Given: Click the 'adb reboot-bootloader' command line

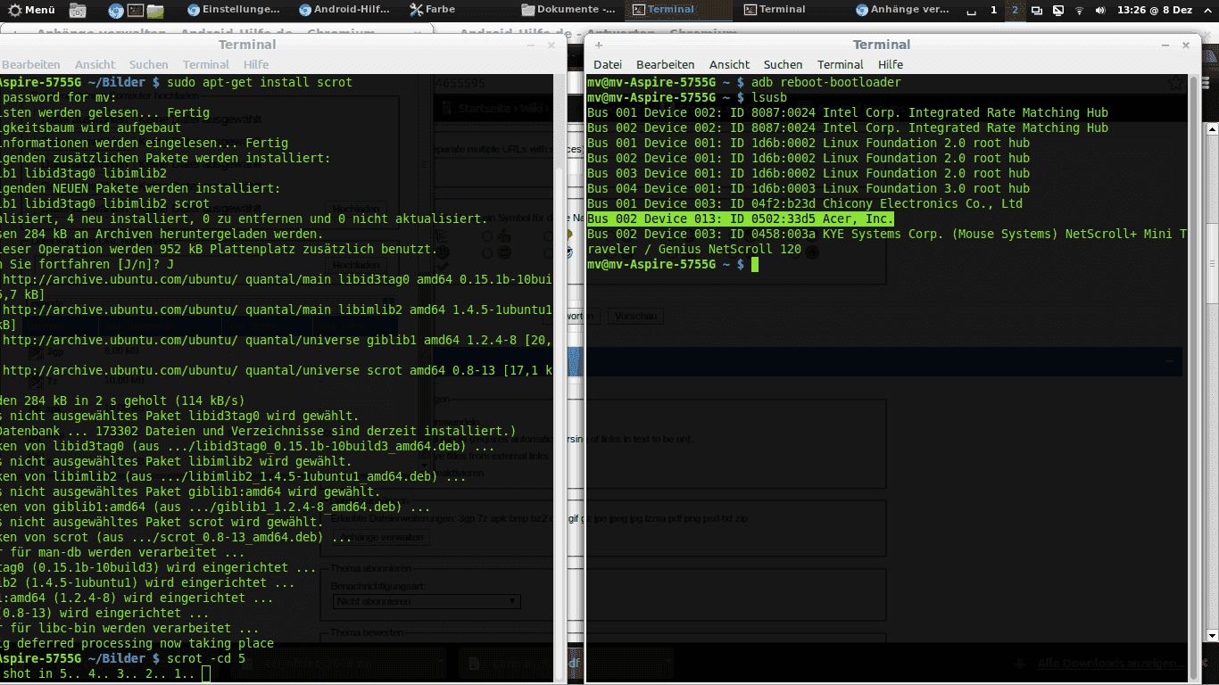Looking at the screenshot, I should tap(826, 82).
